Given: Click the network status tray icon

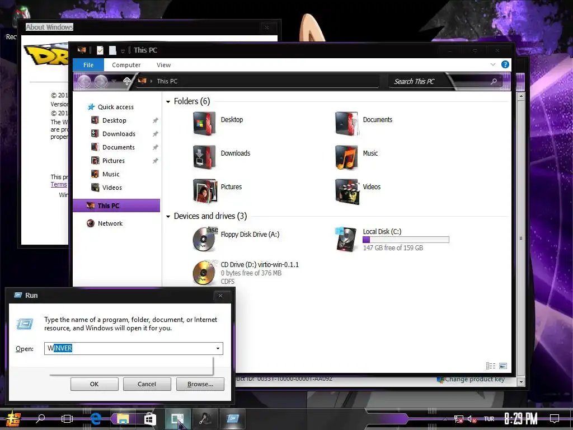Looking at the screenshot, I should pos(459,419).
